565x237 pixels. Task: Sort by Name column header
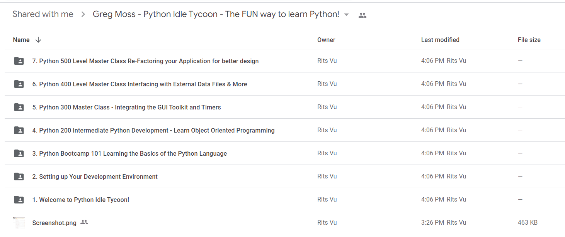(x=21, y=40)
